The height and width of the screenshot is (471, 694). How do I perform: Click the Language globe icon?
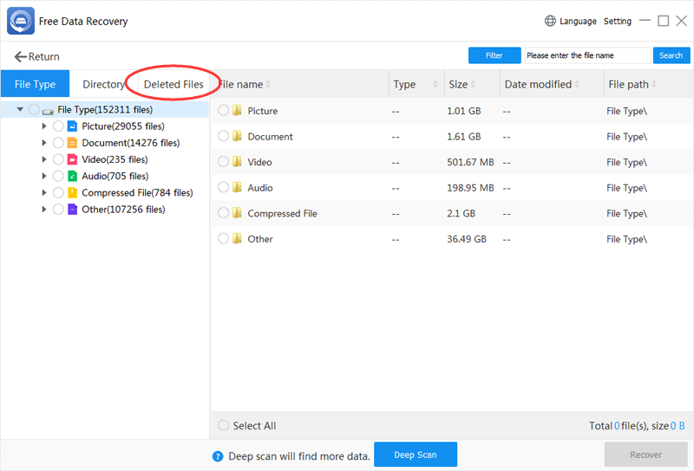[x=550, y=21]
